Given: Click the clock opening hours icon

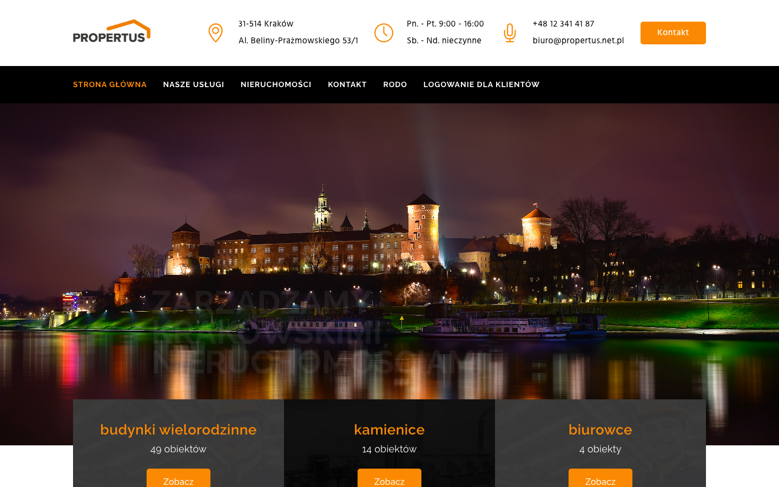Looking at the screenshot, I should click(x=384, y=33).
